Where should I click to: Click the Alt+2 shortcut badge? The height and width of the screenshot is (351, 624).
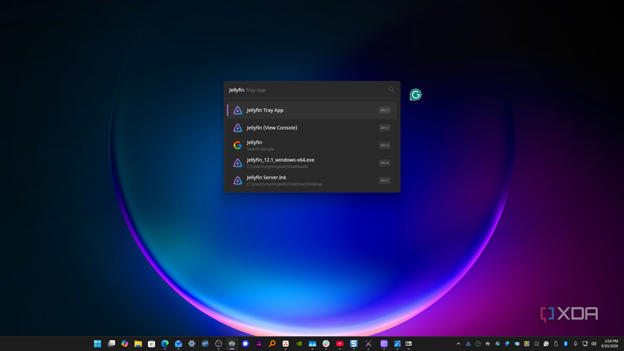coord(384,128)
